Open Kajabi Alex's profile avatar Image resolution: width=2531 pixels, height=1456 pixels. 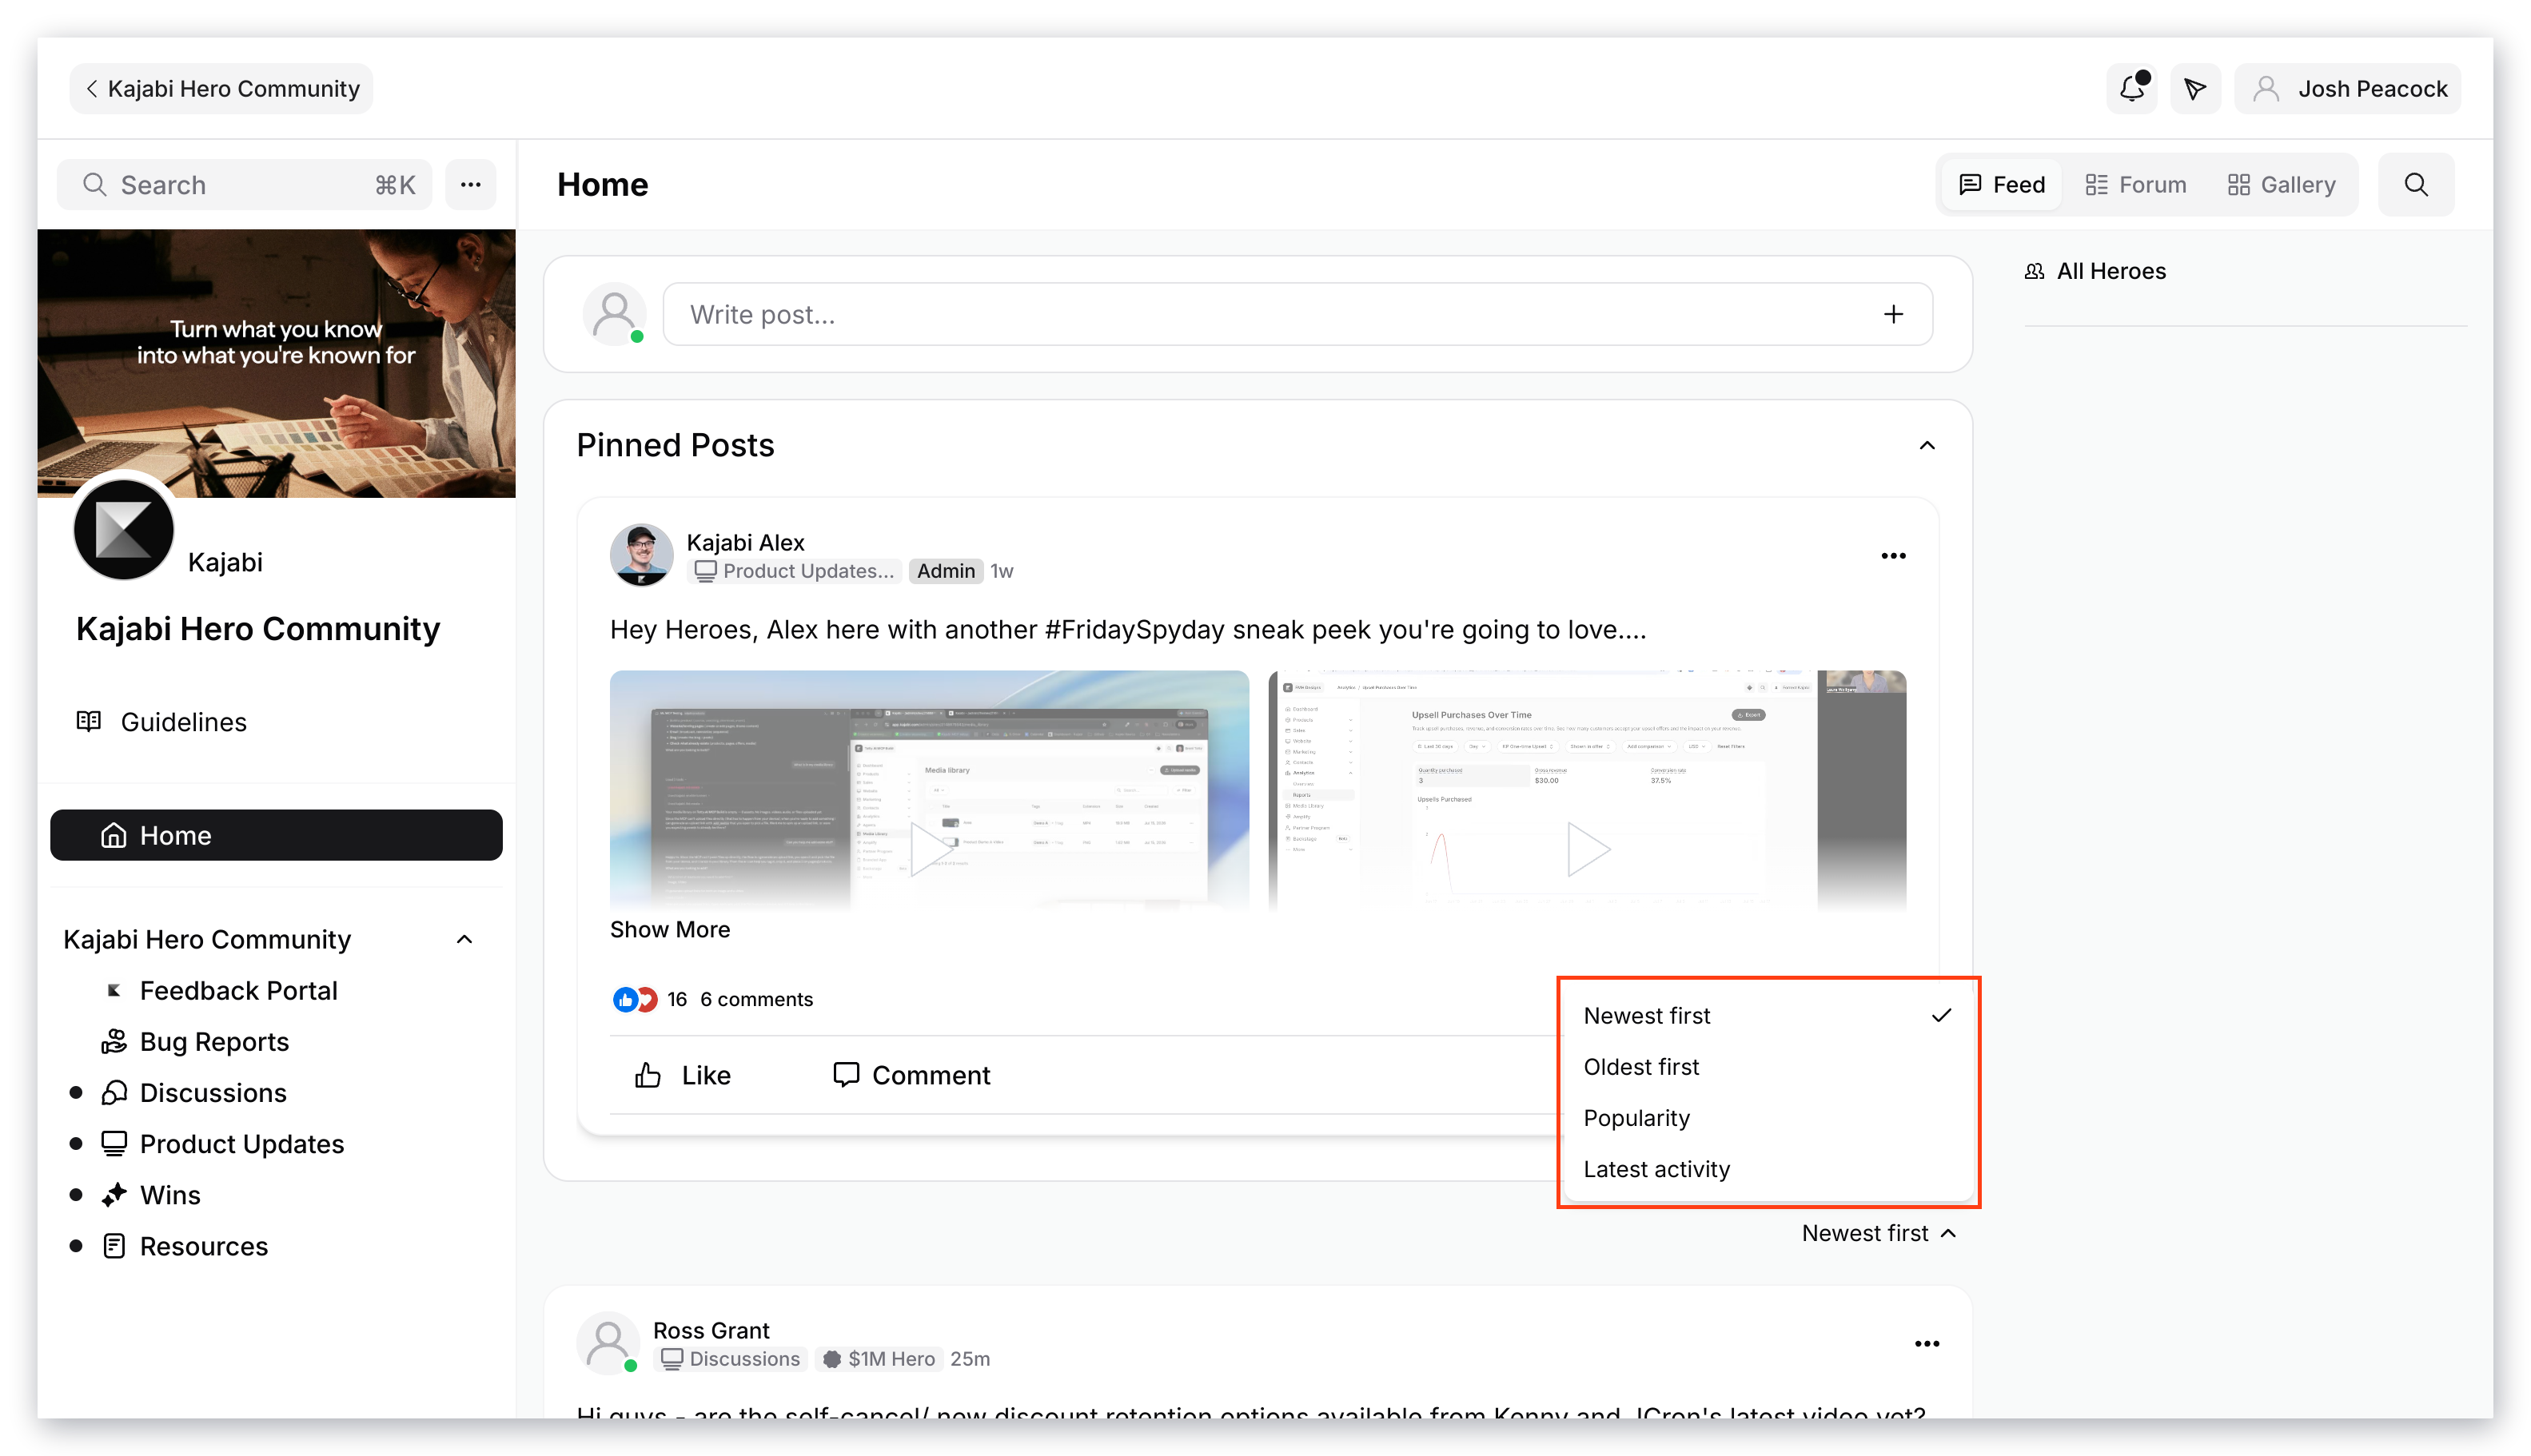point(641,555)
